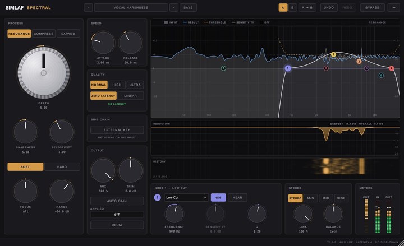Copy state A to B
Viewport: 404px width, 246px height.
307,8
